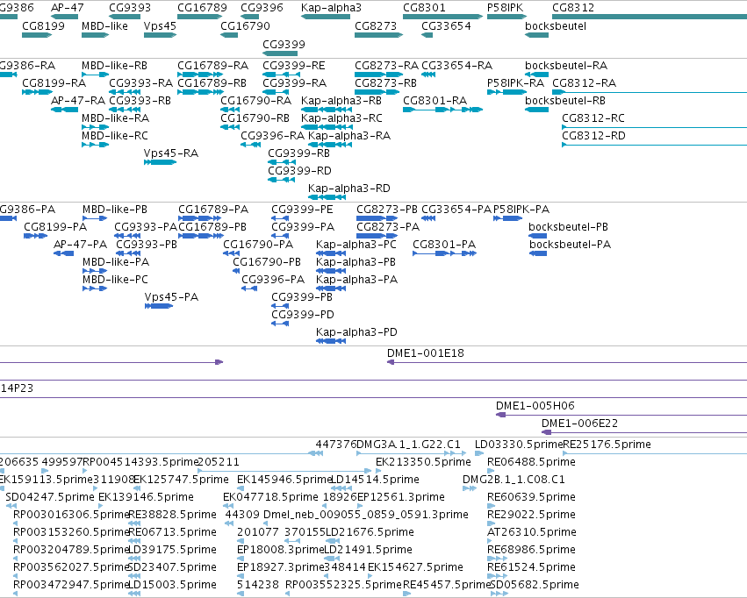Select the bocksbeutel gene label
The image size is (747, 598).
pyautogui.click(x=556, y=25)
